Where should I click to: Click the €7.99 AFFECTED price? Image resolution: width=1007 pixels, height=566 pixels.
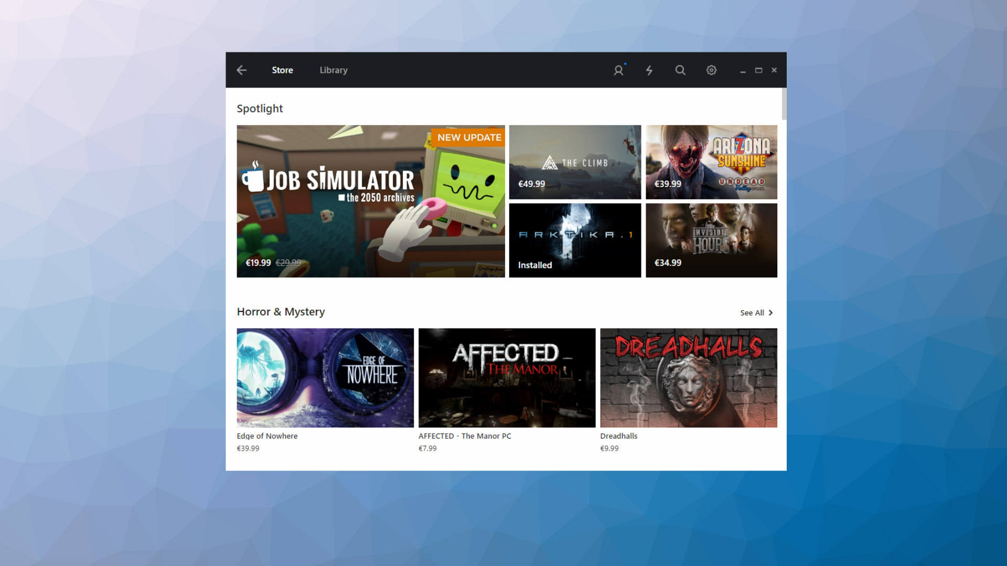click(x=427, y=449)
